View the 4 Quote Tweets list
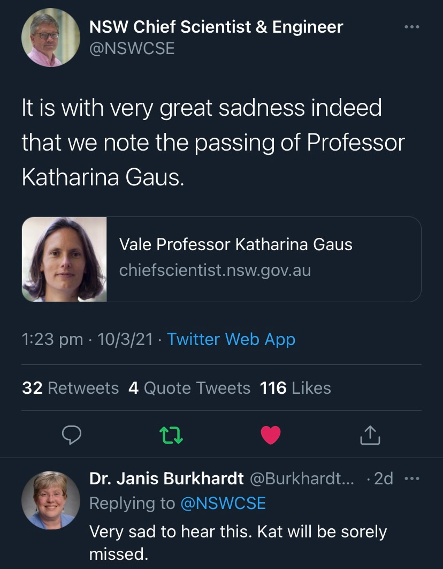The height and width of the screenshot is (569, 443). click(189, 388)
